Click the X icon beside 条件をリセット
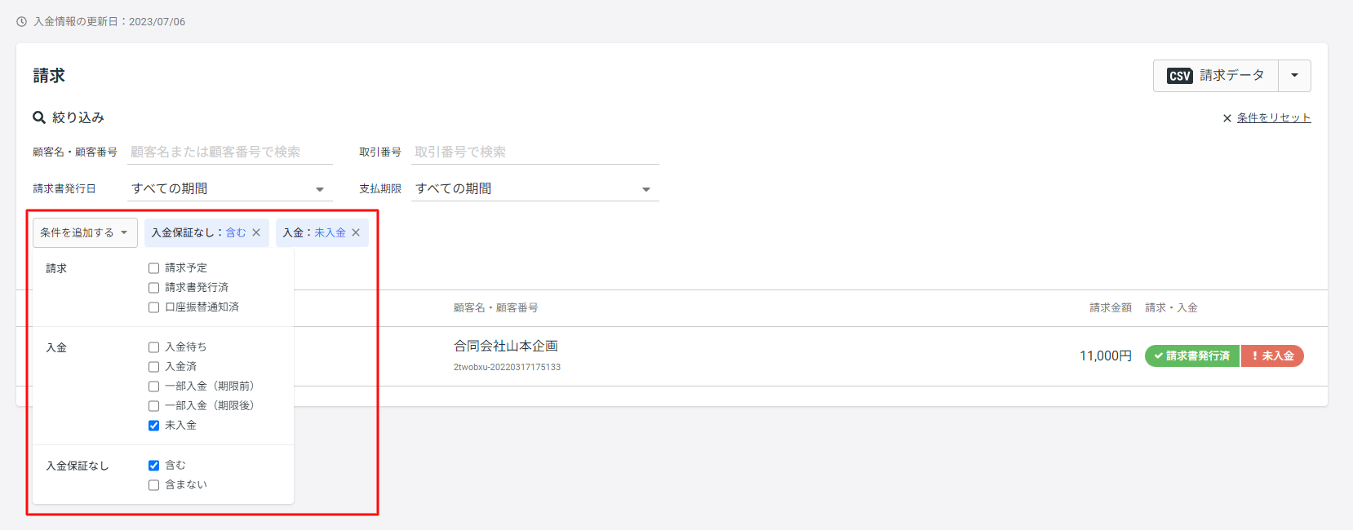This screenshot has width=1353, height=530. 1227,118
